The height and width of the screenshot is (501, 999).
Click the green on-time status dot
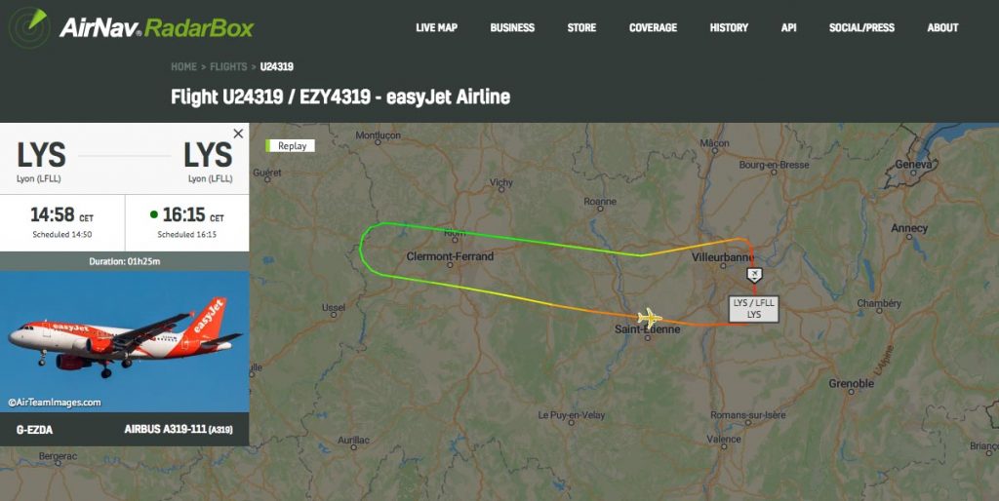coord(153,214)
